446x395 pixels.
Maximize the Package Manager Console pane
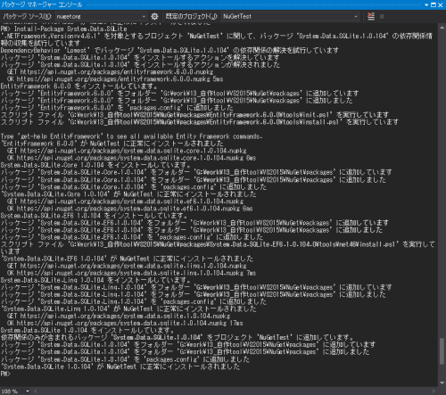pyautogui.click(x=434, y=5)
